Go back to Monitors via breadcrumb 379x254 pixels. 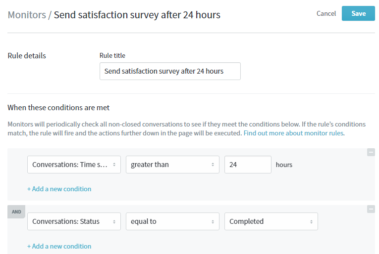[x=27, y=15]
